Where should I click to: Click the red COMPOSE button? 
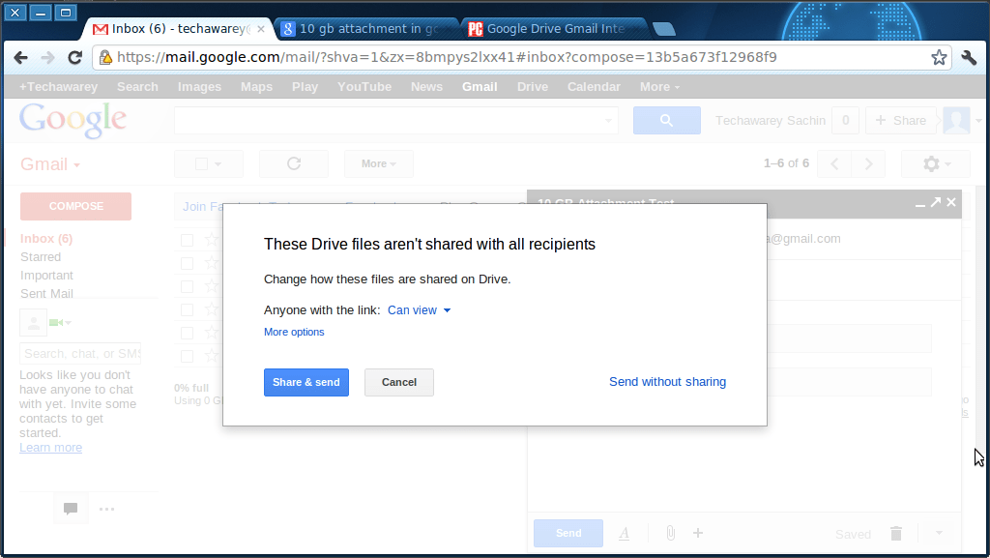click(x=75, y=206)
